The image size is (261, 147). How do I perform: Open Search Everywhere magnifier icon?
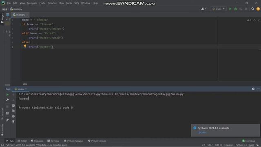(253, 9)
